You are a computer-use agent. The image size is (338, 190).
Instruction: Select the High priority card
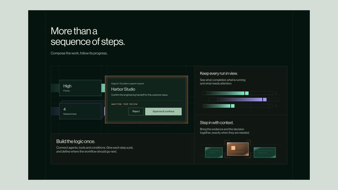click(x=80, y=88)
